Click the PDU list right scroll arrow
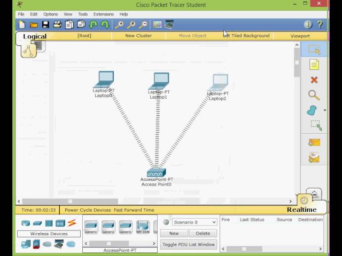Image resolution: width=342 pixels, height=256 pixels. (321, 249)
